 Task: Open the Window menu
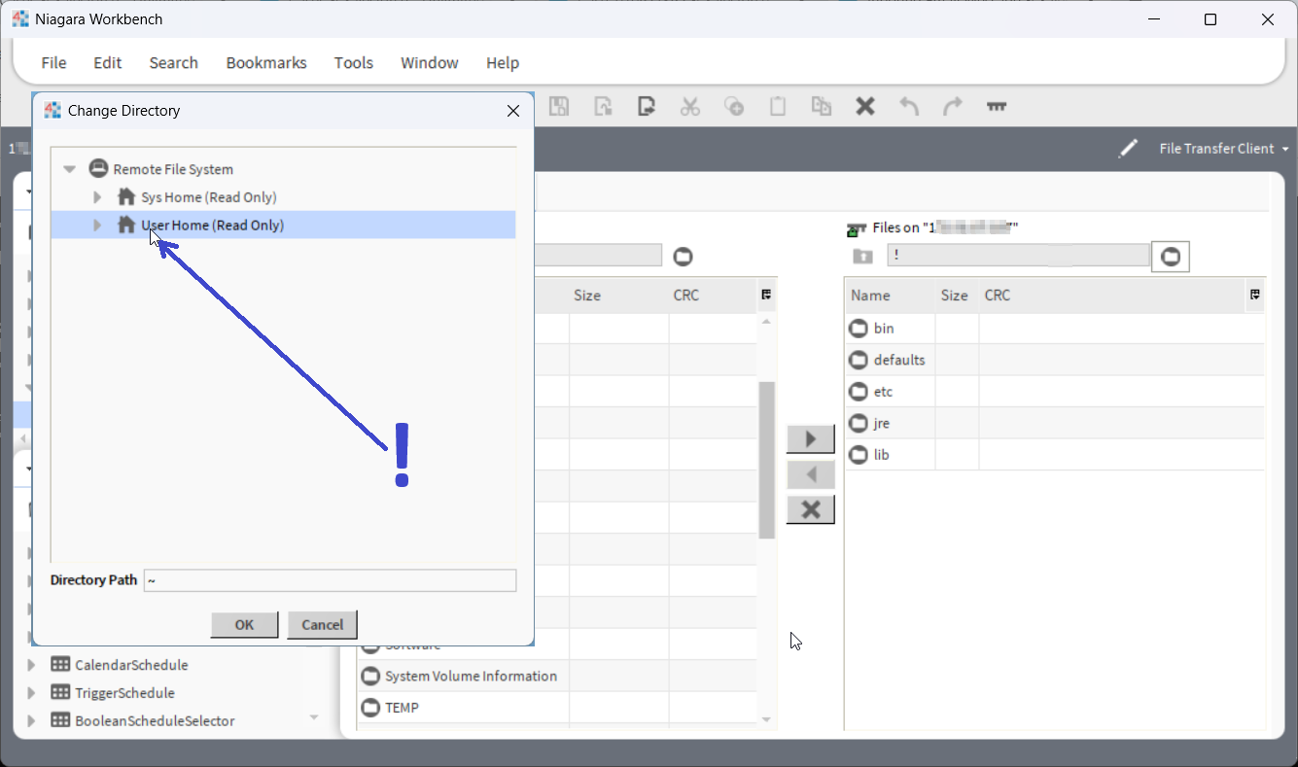point(430,62)
